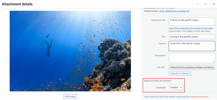Click the View media file link
Screen dimensions: 217x100
click(x=151, y=97)
